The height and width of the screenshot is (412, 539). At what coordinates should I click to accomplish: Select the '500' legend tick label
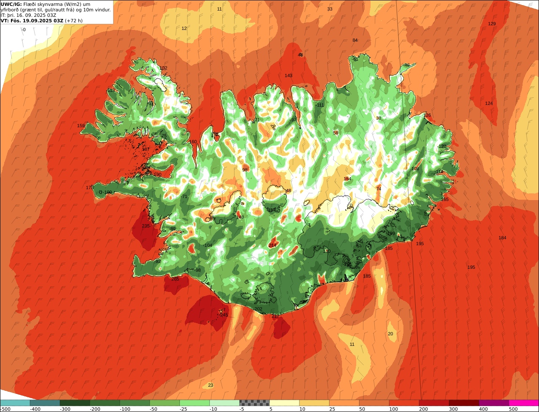coord(513,409)
